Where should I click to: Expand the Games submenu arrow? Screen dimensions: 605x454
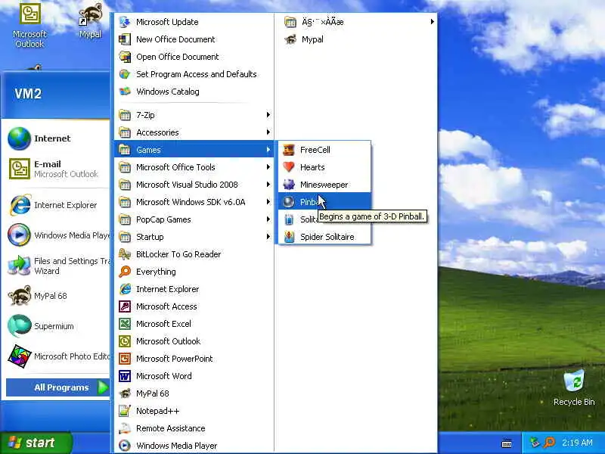pos(268,149)
